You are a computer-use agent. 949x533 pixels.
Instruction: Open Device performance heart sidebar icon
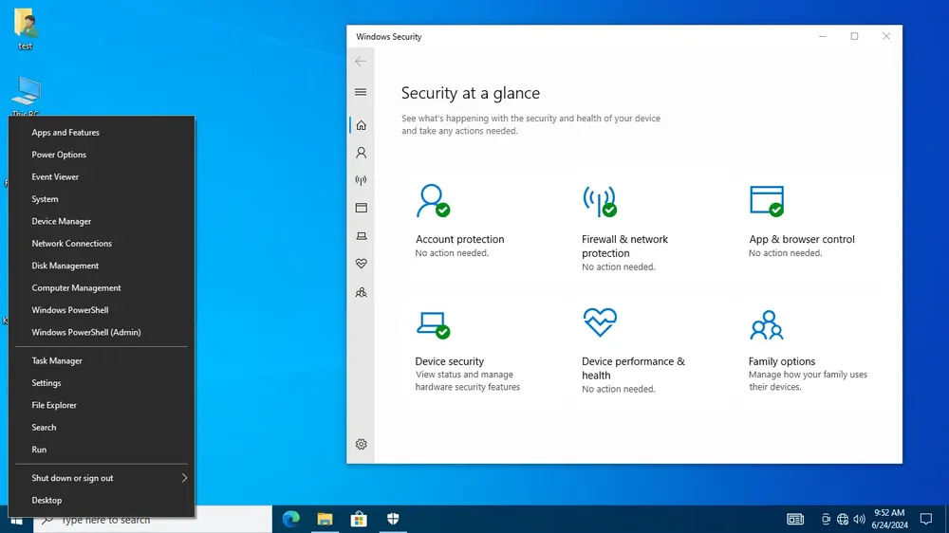(361, 264)
